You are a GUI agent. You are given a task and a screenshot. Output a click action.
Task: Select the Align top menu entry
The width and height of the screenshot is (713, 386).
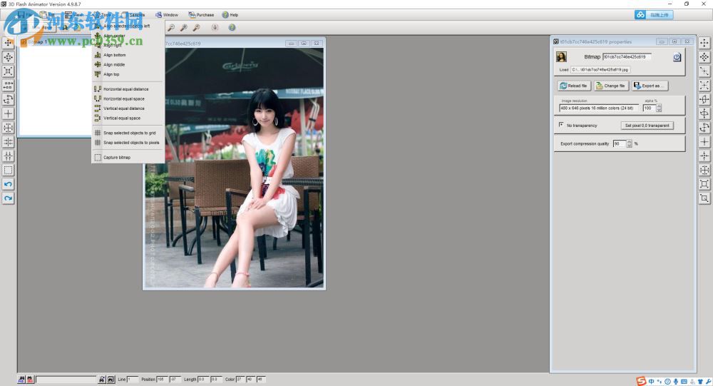pos(128,74)
